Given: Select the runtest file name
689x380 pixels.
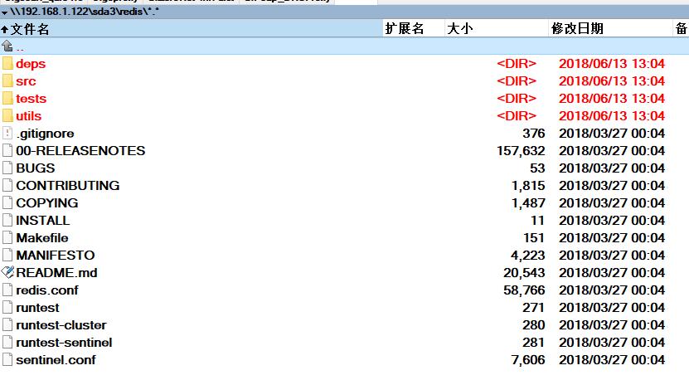Looking at the screenshot, I should pos(37,308).
